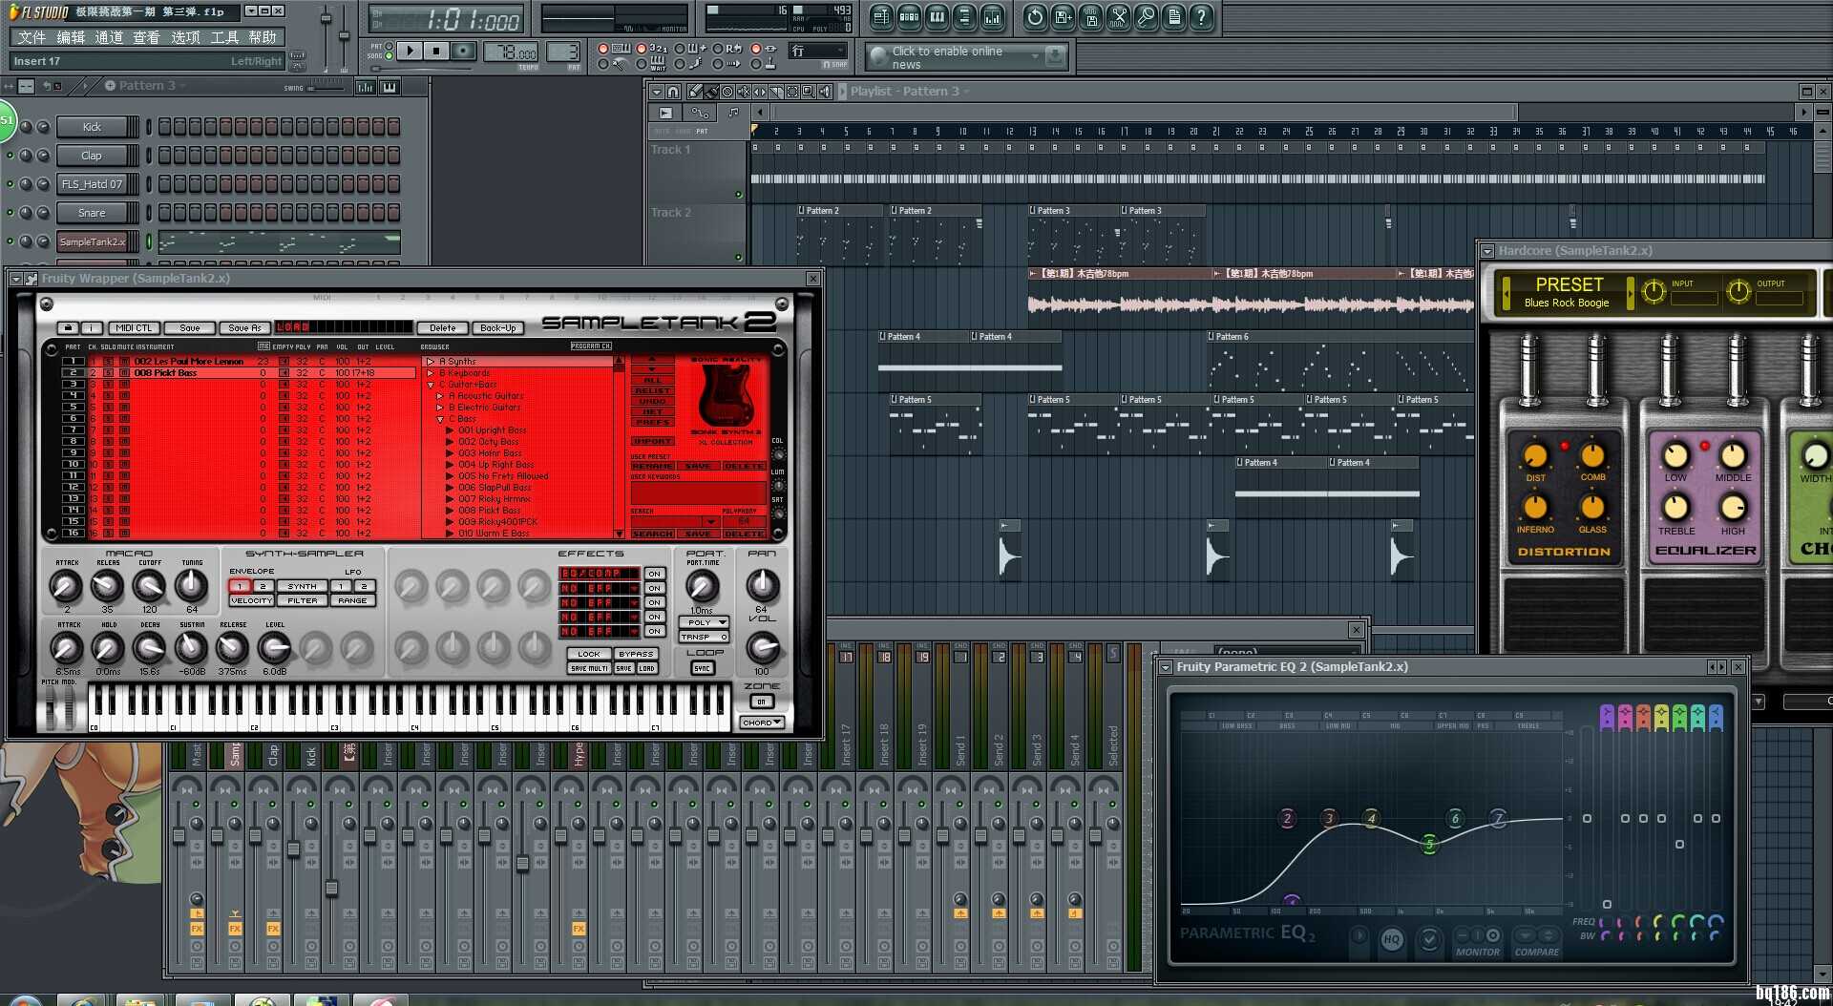Open the Browser toolbar icon

tap(964, 17)
